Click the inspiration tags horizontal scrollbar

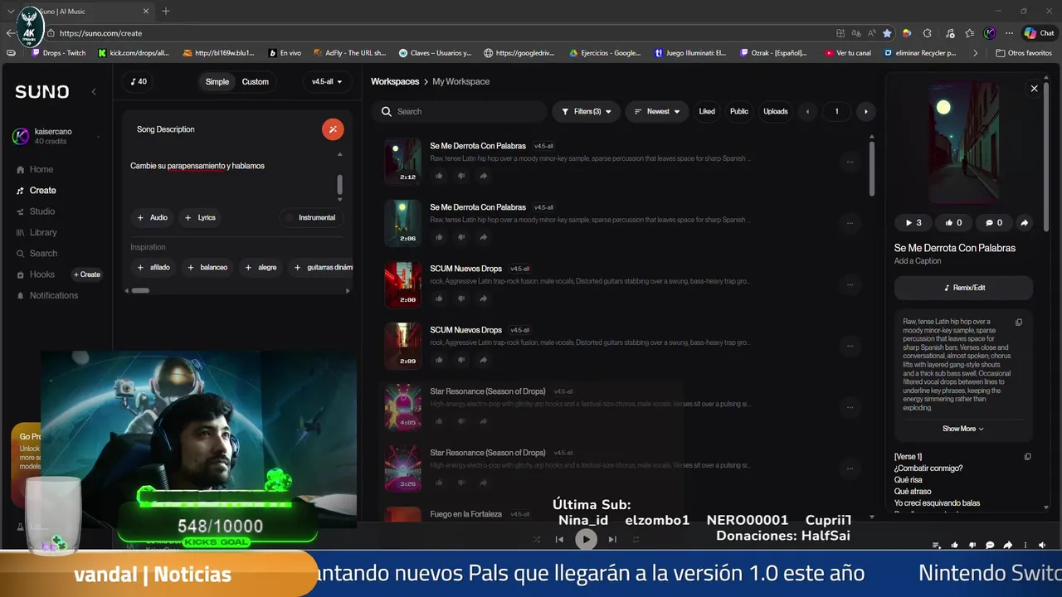point(140,290)
